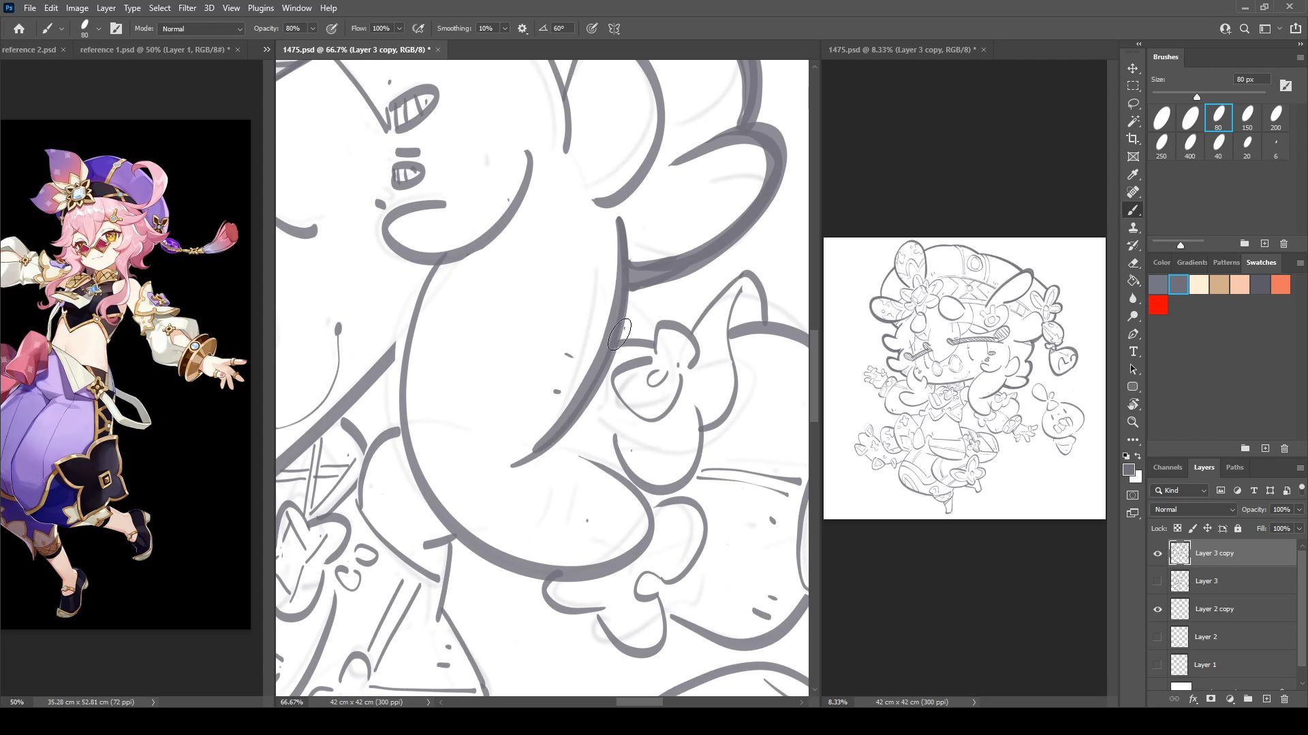This screenshot has height=735, width=1308.
Task: Select the Crop tool
Action: (1133, 140)
